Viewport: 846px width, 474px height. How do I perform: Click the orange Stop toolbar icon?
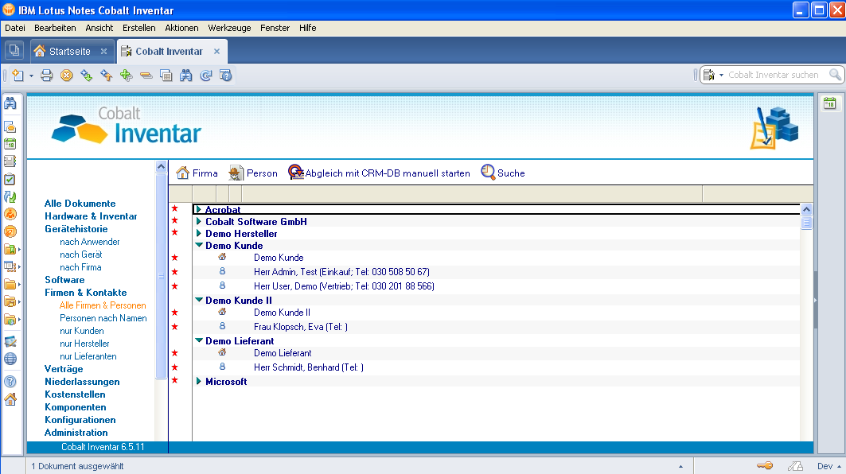coord(66,76)
